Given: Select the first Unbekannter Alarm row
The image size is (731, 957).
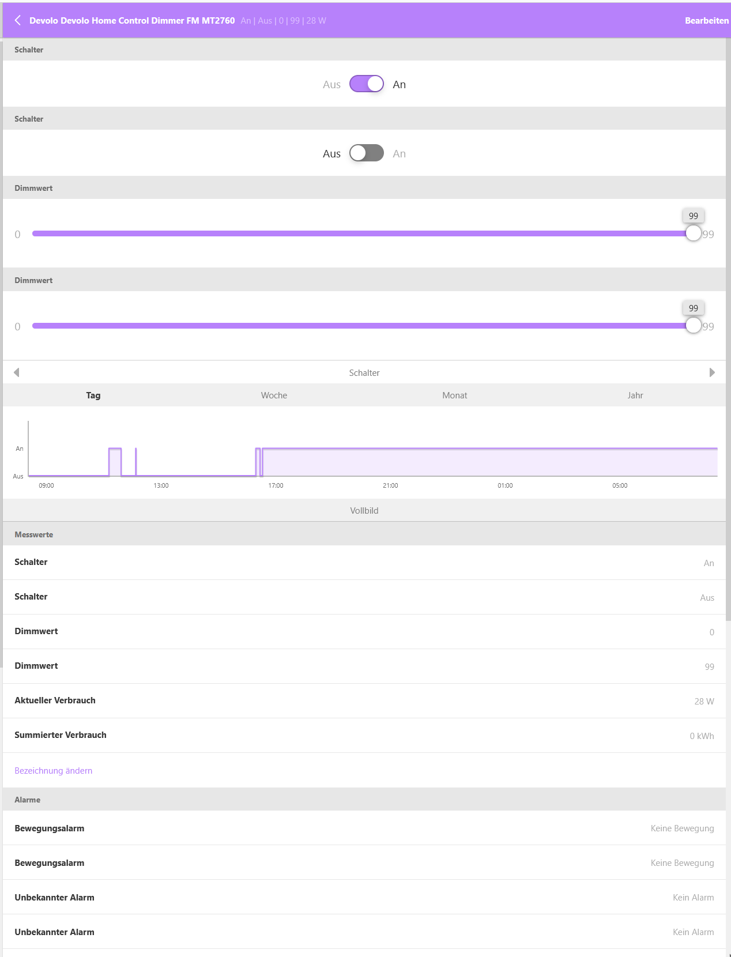Looking at the screenshot, I should pyautogui.click(x=364, y=898).
